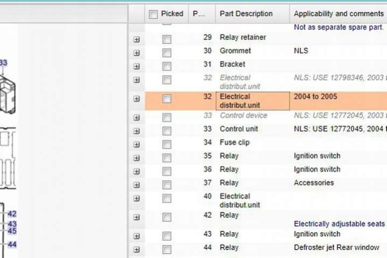
Task: Check the Picked box for Grommet
Action: pyautogui.click(x=167, y=53)
